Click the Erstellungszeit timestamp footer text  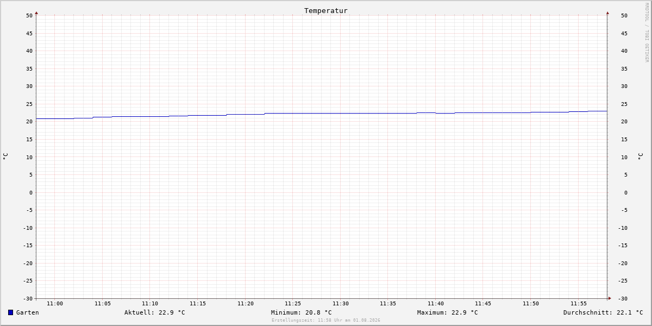coord(326,321)
